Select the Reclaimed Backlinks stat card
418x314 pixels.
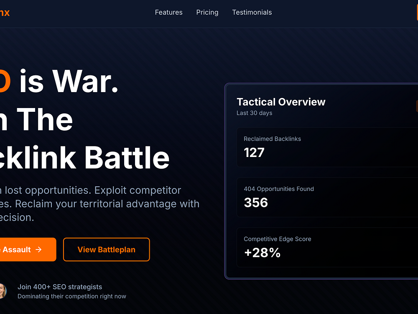(x=327, y=147)
